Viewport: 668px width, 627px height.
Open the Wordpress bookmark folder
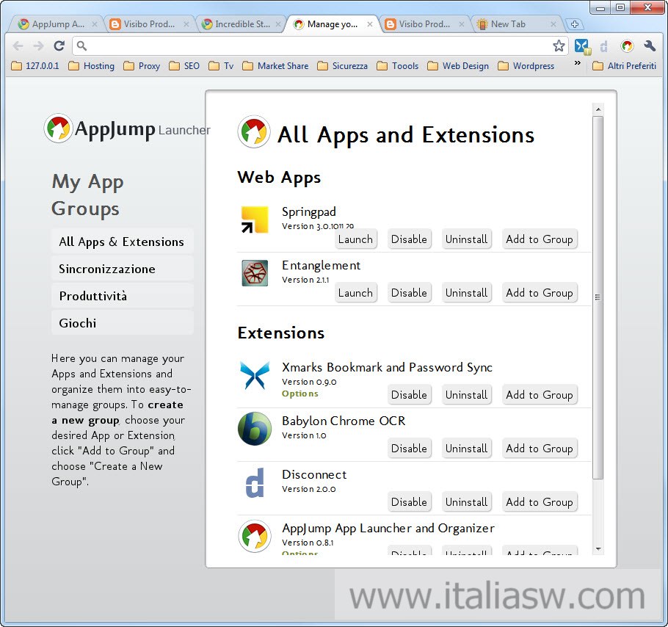click(x=526, y=66)
